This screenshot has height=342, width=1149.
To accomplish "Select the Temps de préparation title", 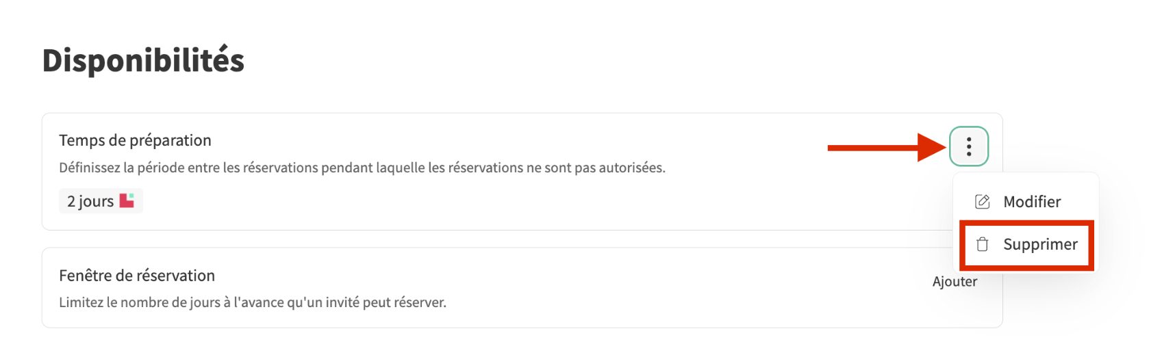I will coord(135,140).
